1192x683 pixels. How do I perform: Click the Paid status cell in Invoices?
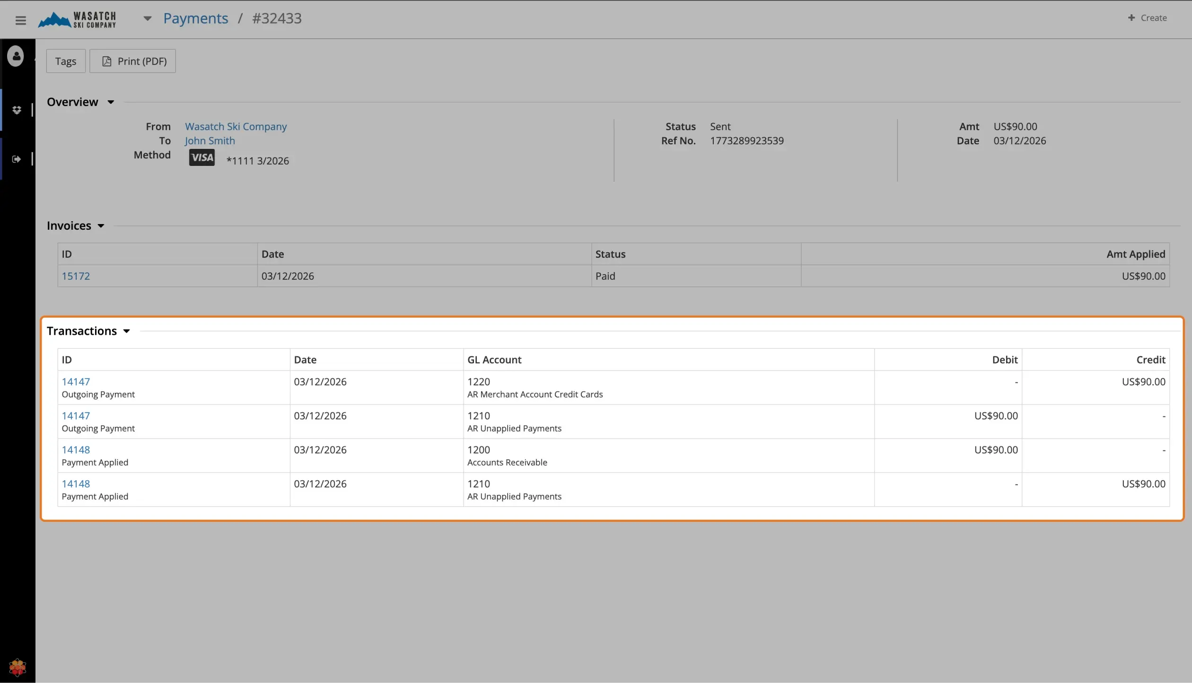click(696, 276)
